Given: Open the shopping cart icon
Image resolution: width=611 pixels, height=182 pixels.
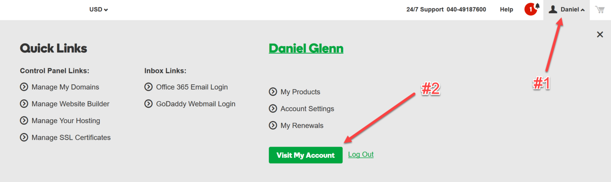Looking at the screenshot, I should click(599, 10).
